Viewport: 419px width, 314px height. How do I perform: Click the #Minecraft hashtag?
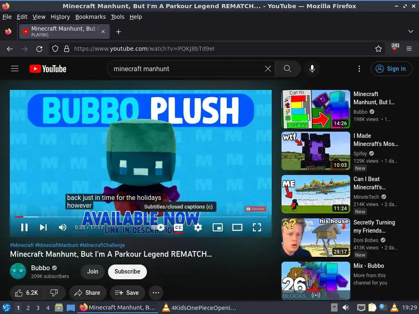coord(22,245)
